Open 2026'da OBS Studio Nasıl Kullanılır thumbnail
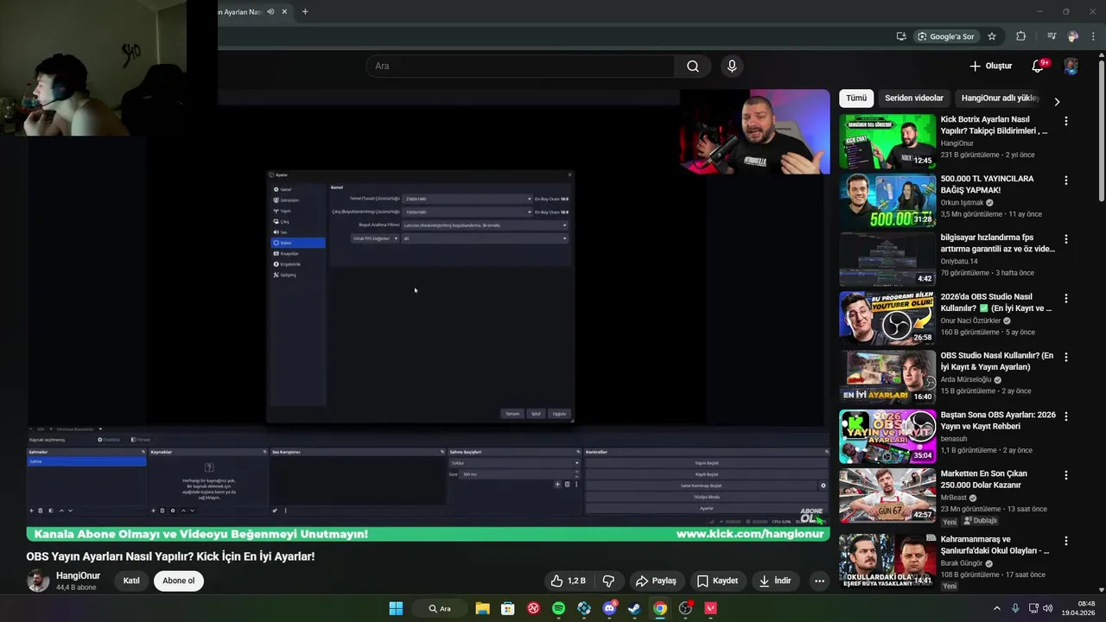1106x622 pixels. pos(887,318)
